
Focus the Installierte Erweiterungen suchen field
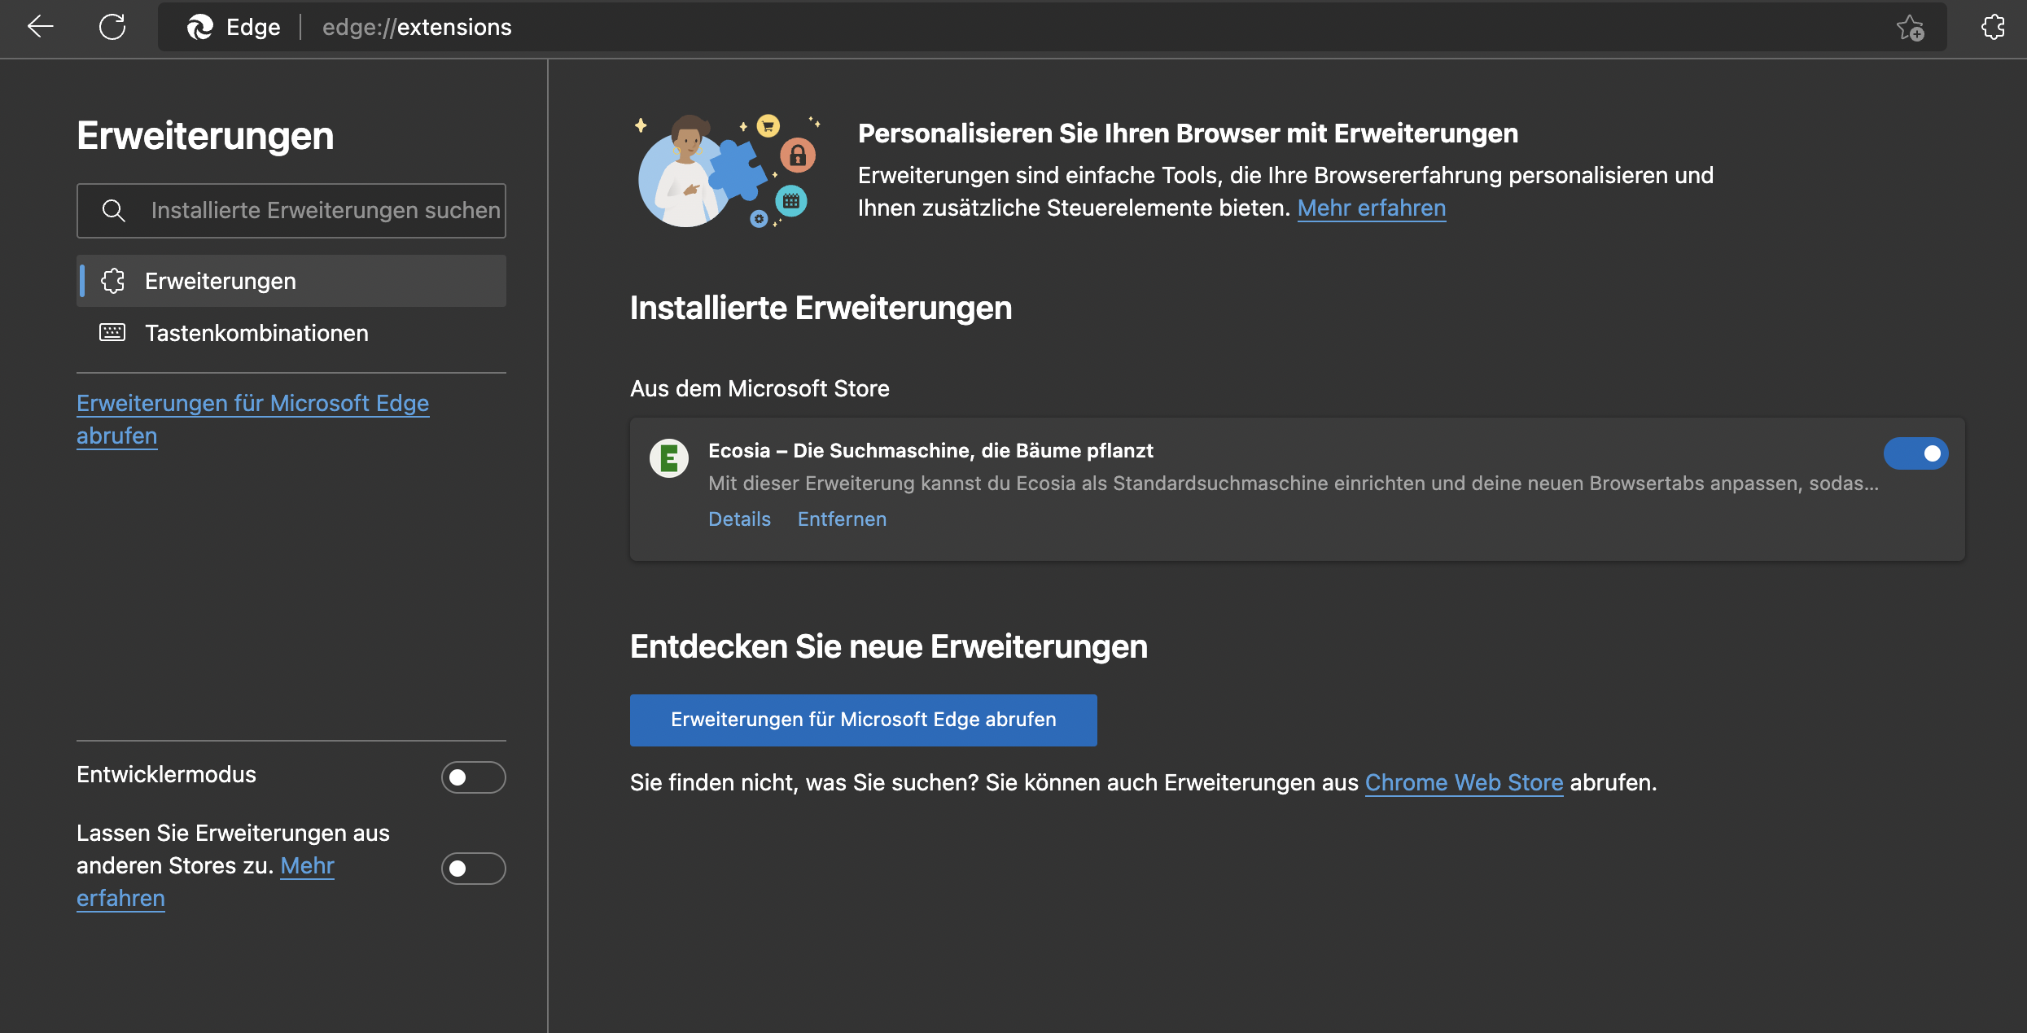point(324,211)
